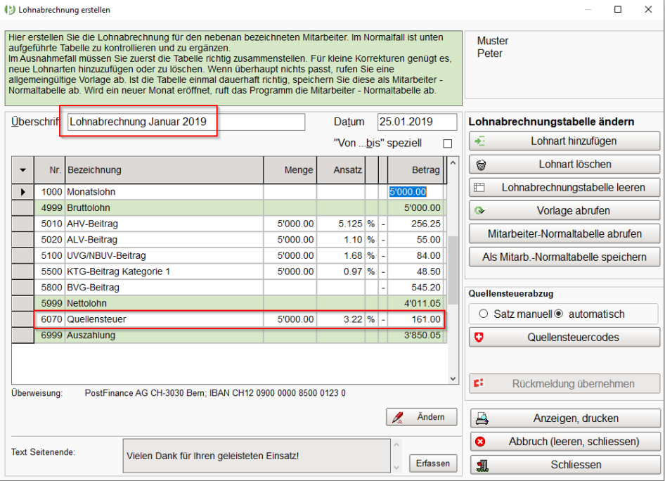Click the table scrollbar down arrow
665x481 pixels.
click(x=453, y=378)
